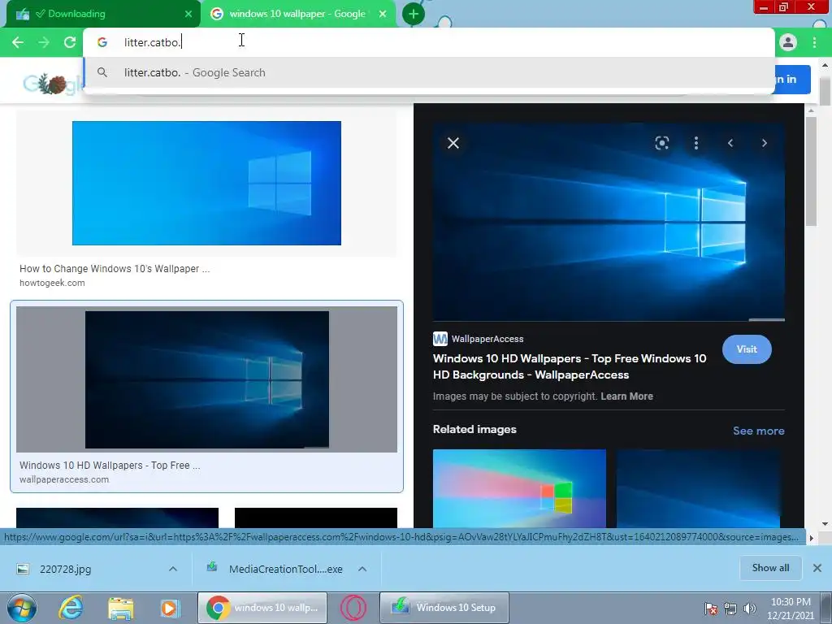Launch Internet Explorer from the taskbar
The height and width of the screenshot is (624, 832).
click(x=71, y=608)
